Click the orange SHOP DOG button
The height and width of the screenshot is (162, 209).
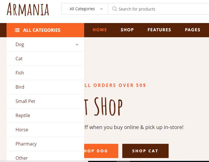101,151
